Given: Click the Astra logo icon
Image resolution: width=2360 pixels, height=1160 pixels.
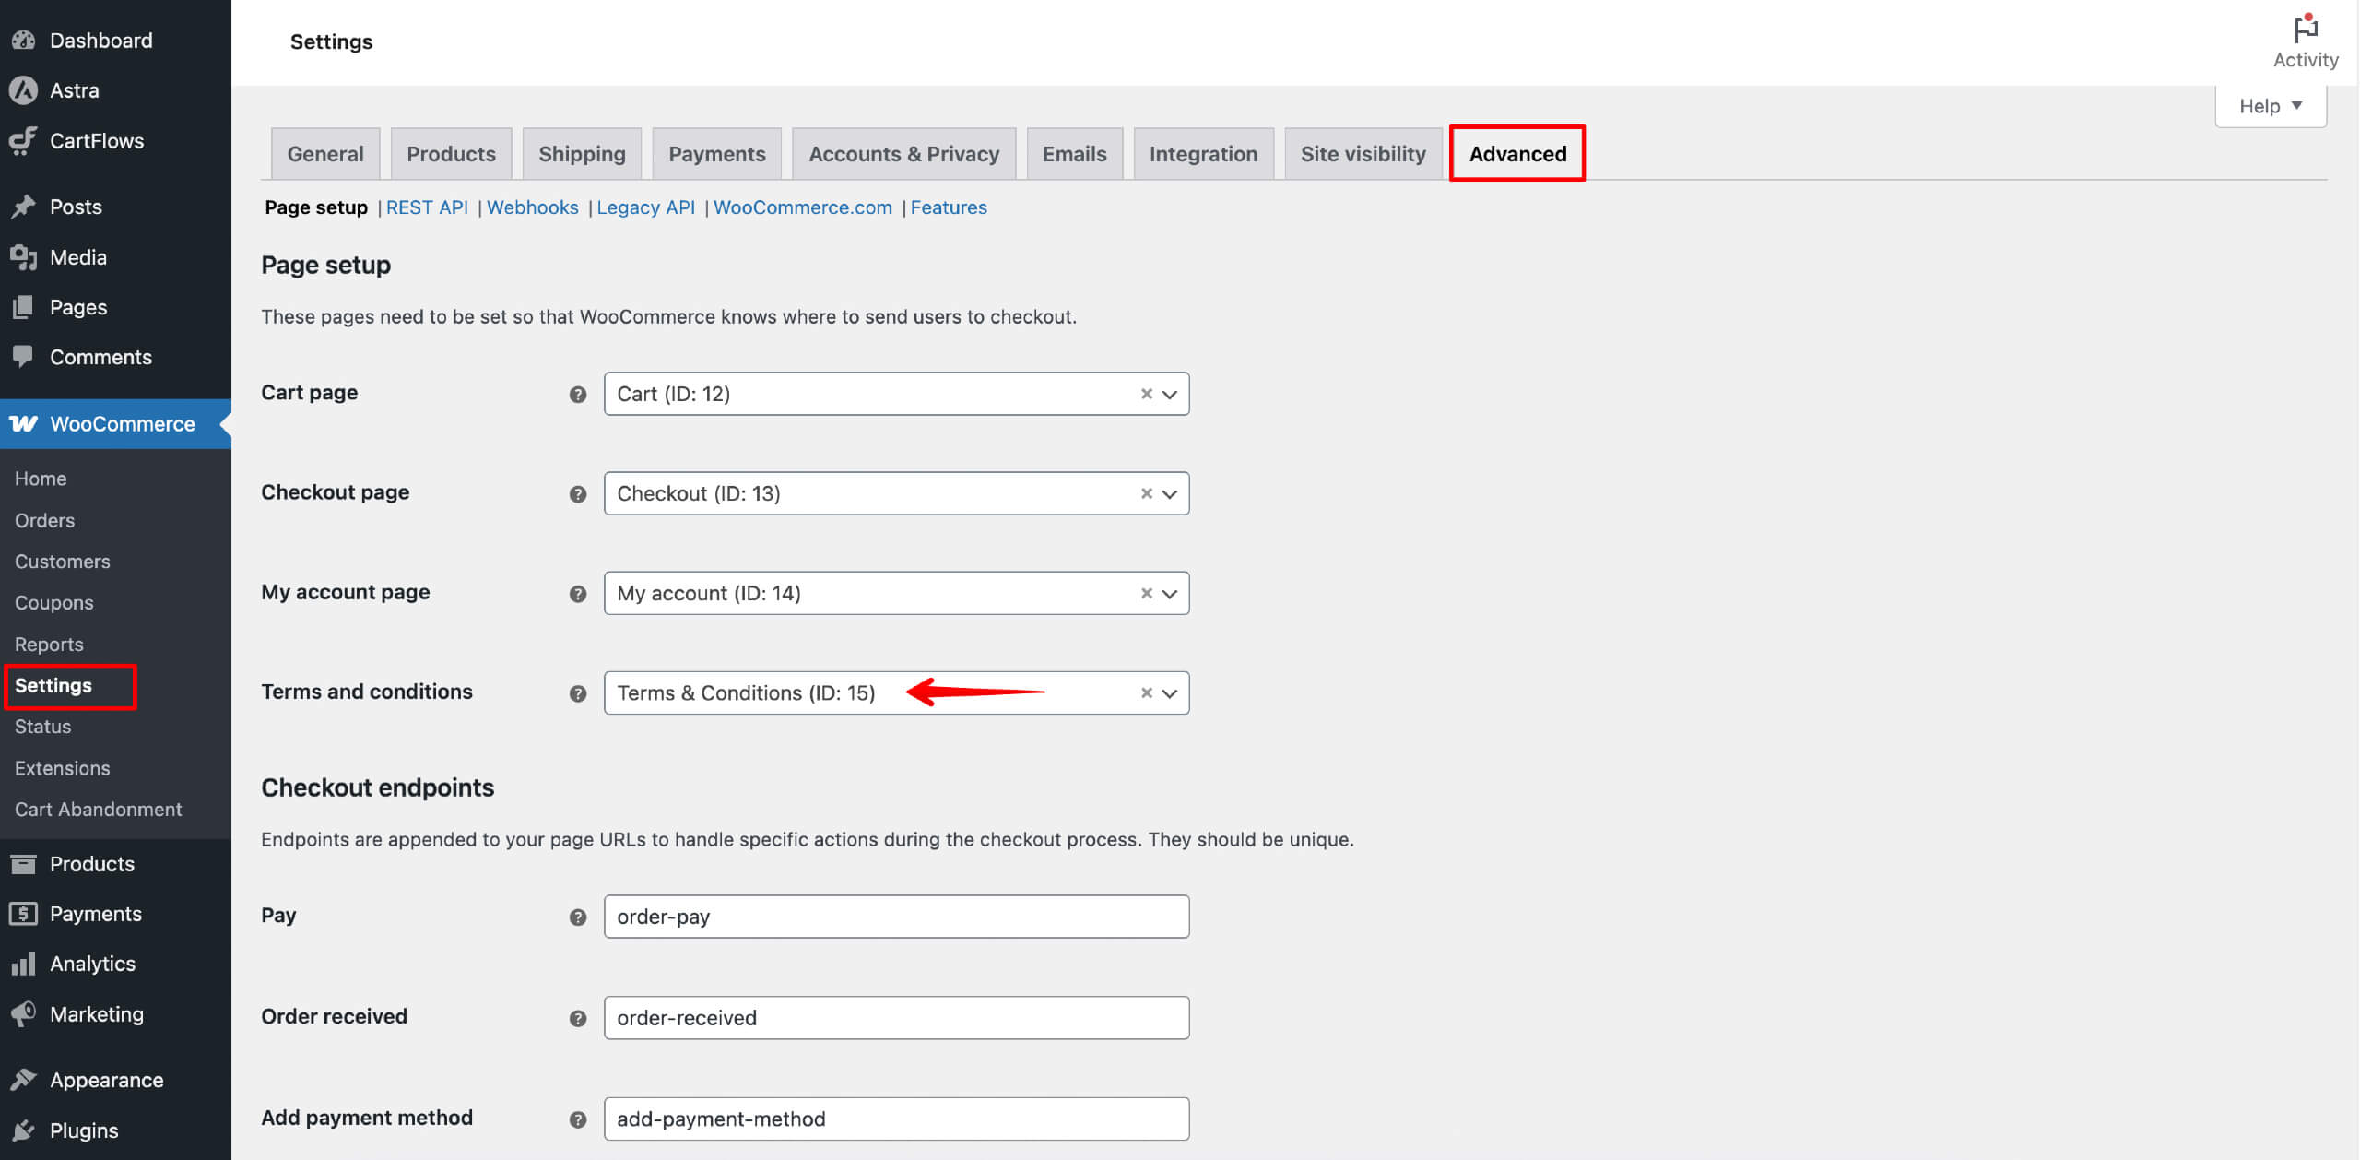Looking at the screenshot, I should click(23, 90).
